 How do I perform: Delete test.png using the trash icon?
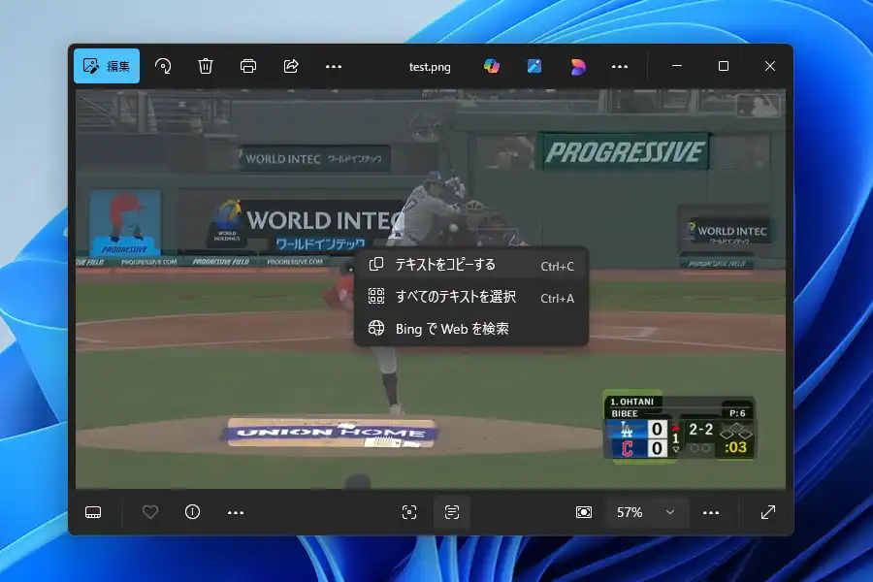click(206, 66)
